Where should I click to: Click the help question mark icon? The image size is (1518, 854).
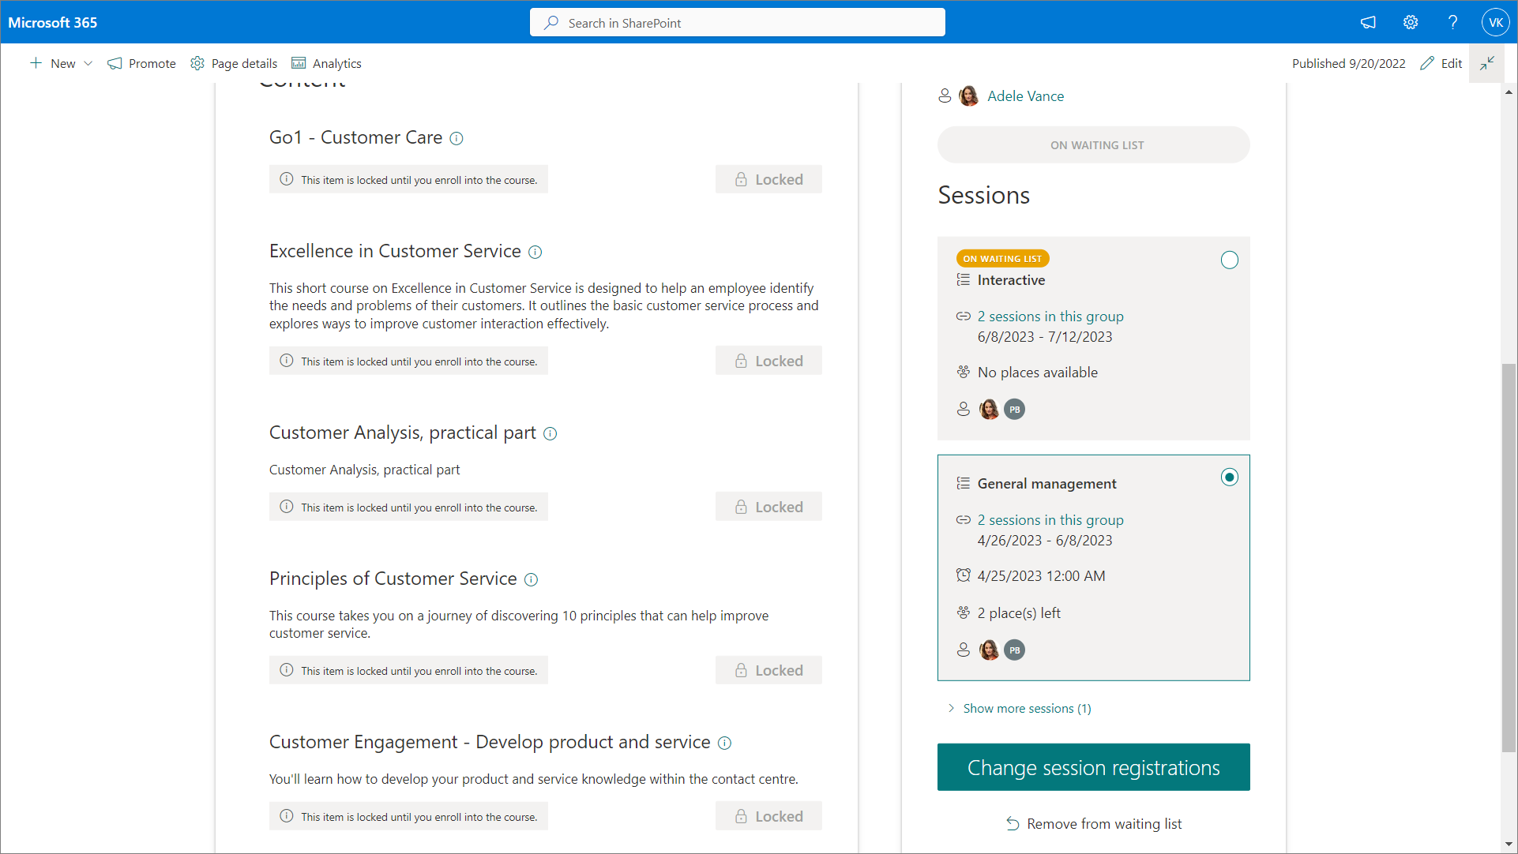pyautogui.click(x=1452, y=23)
